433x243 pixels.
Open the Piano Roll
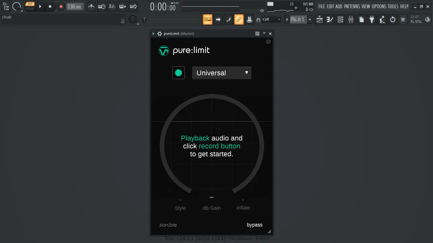pyautogui.click(x=330, y=19)
